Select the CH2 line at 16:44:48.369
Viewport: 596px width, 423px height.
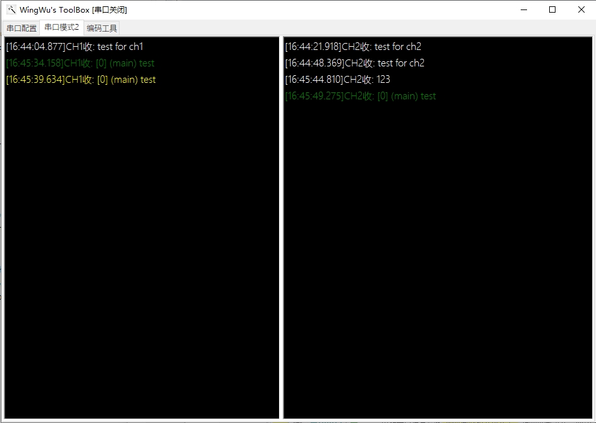pos(354,63)
